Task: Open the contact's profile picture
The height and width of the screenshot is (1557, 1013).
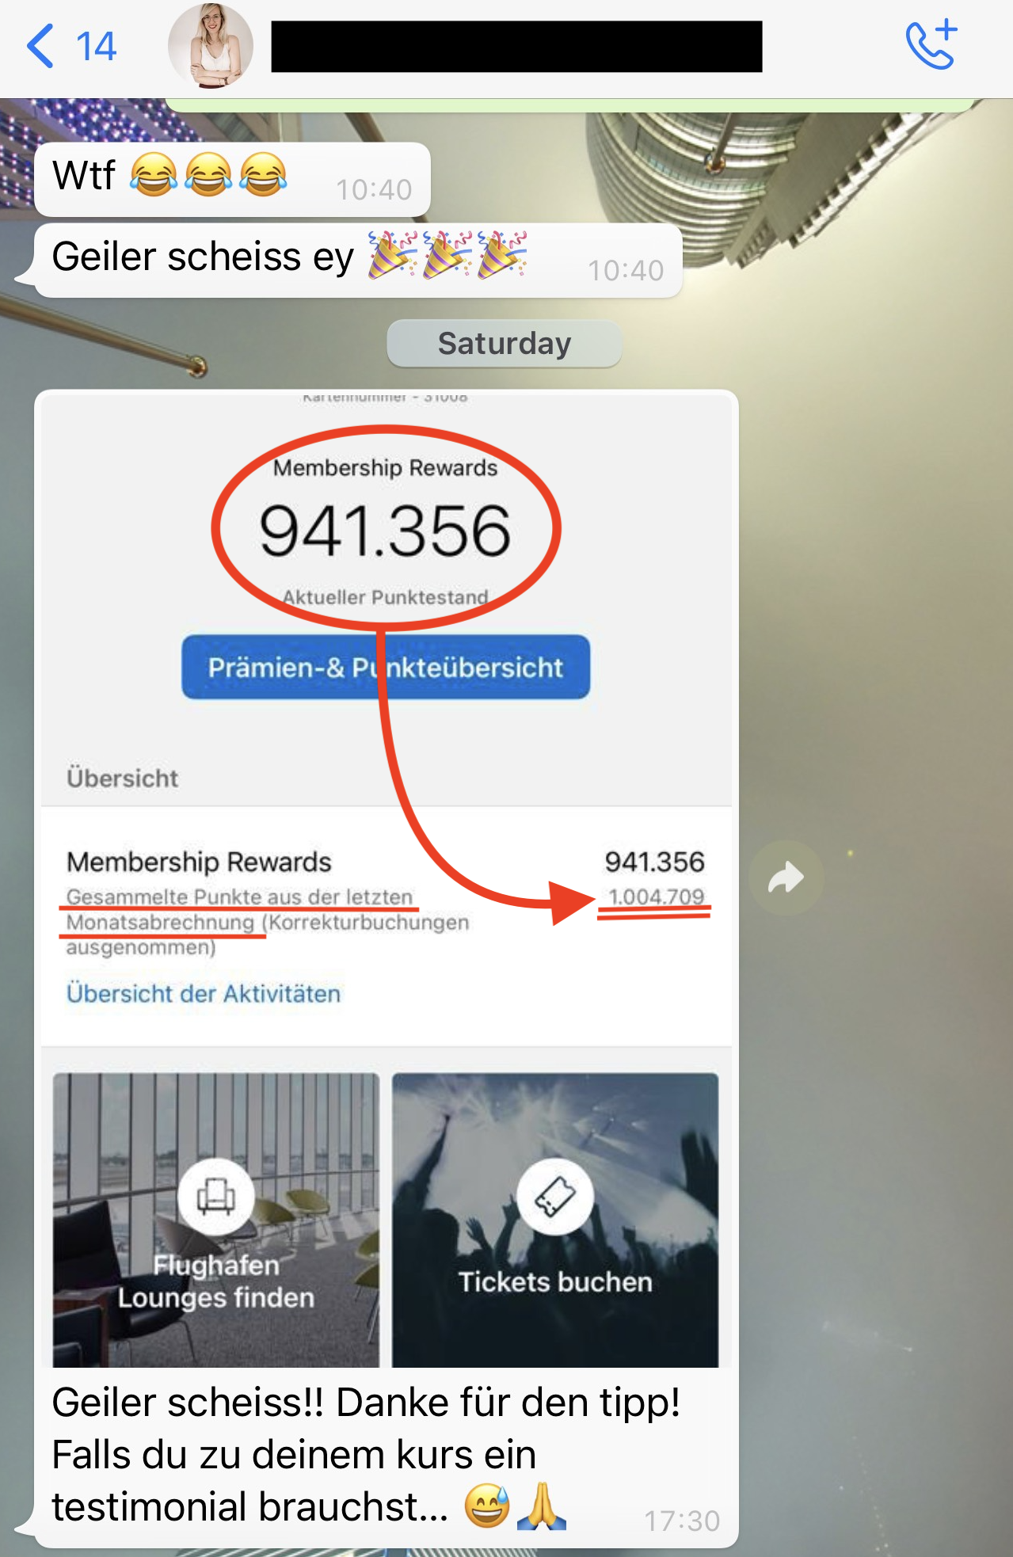Action: [x=211, y=46]
